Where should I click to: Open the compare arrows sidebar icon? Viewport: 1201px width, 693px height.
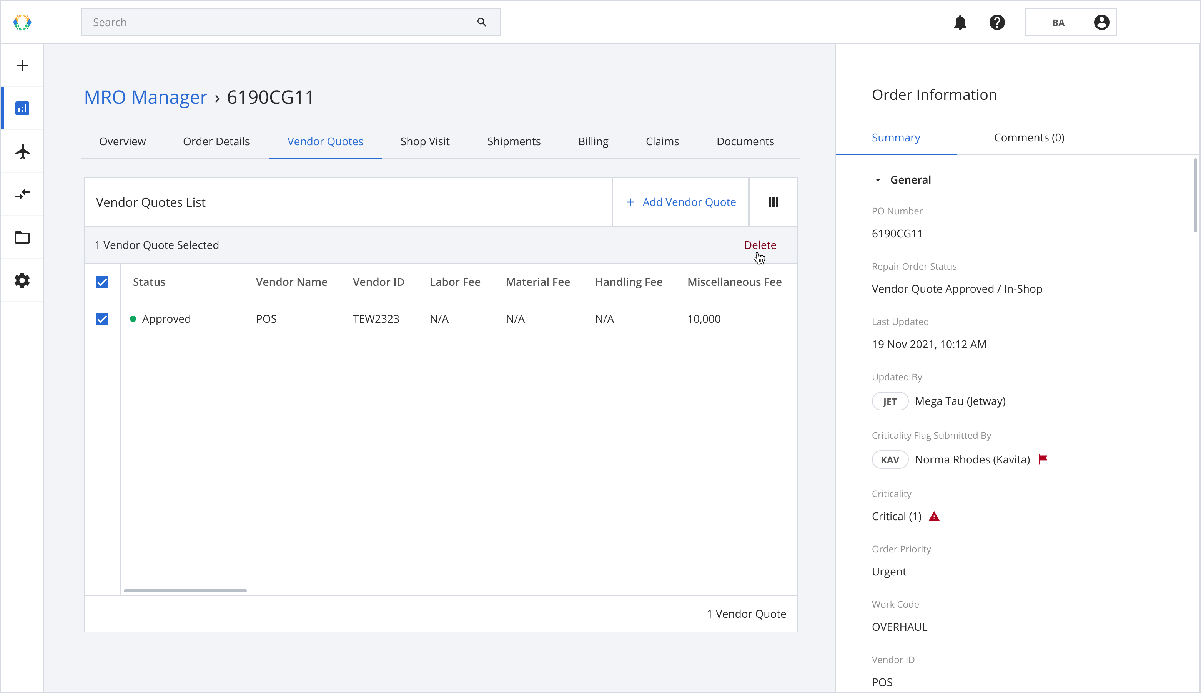point(22,194)
